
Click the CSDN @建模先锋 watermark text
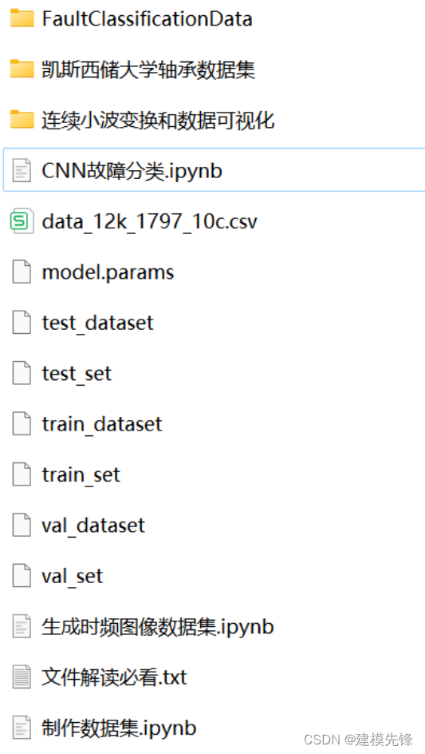[x=358, y=739]
